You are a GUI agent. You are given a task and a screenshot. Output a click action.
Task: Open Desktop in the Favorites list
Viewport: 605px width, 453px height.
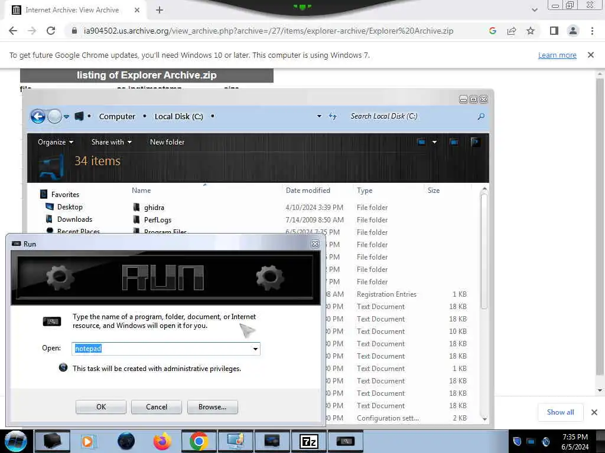pyautogui.click(x=70, y=207)
